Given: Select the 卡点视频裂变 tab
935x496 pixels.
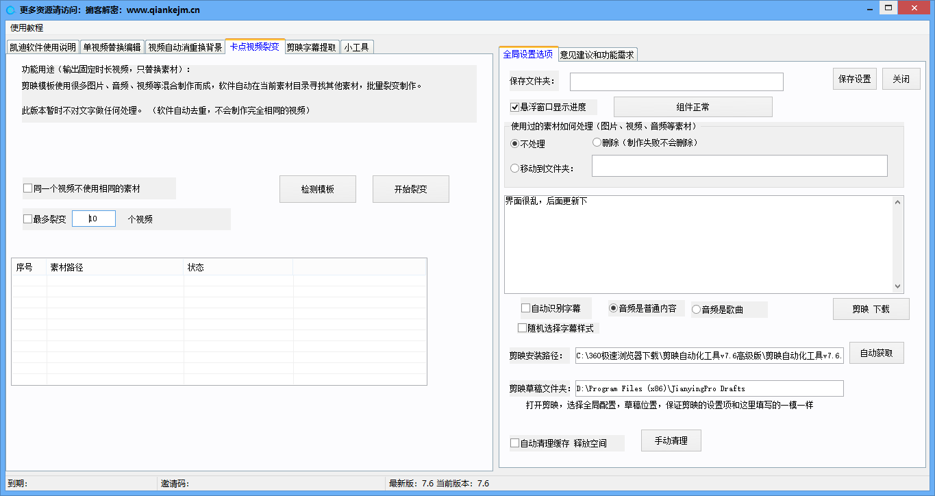Looking at the screenshot, I should [x=253, y=47].
